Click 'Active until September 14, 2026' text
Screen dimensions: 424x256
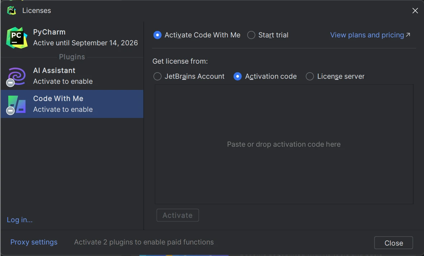coord(86,43)
